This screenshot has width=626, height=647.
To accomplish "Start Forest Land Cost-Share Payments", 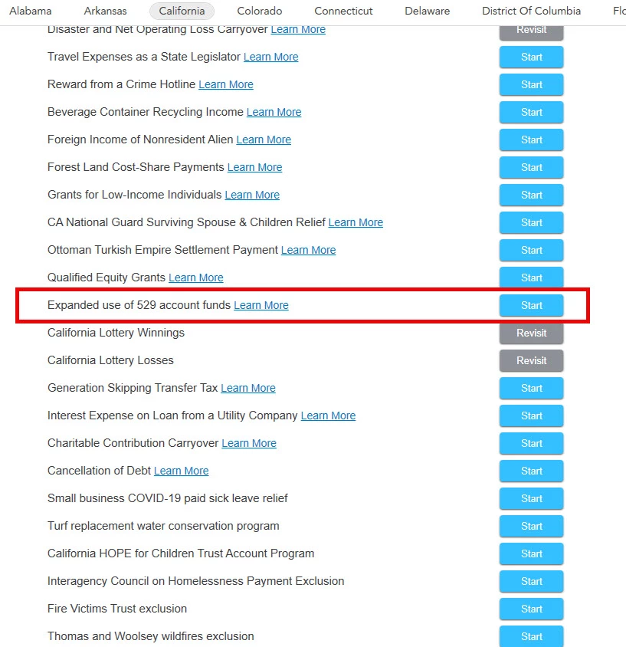I will coord(531,168).
